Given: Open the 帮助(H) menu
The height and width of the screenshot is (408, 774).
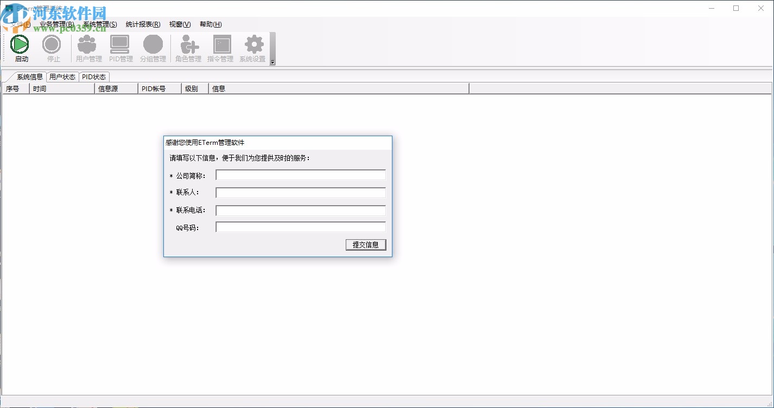Looking at the screenshot, I should click(x=211, y=24).
